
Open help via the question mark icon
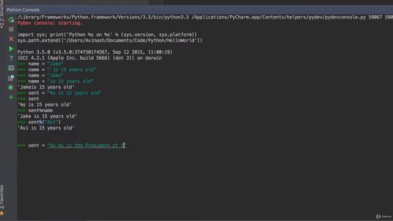coord(11,58)
